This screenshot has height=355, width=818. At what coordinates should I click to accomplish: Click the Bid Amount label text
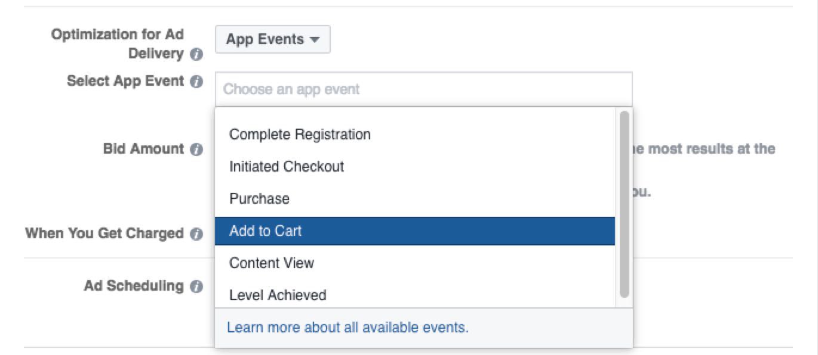(x=144, y=149)
